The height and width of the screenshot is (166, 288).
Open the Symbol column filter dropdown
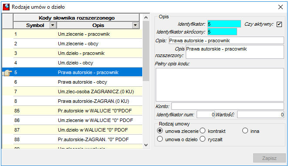53,25
